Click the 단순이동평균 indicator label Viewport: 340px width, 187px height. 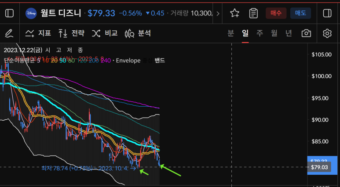(19, 61)
